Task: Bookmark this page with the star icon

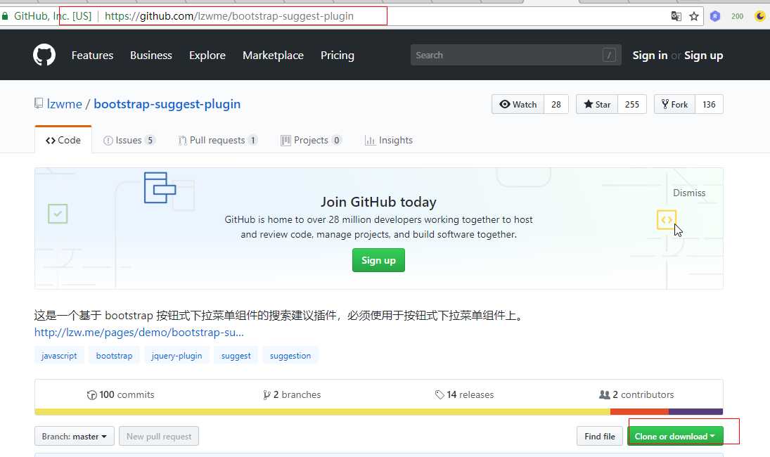Action: tap(694, 16)
